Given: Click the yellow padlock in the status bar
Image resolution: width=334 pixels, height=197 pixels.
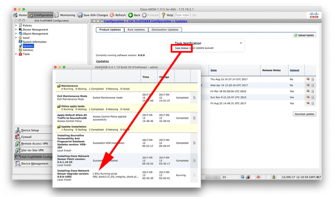Looking at the screenshot, I should (x=274, y=177).
